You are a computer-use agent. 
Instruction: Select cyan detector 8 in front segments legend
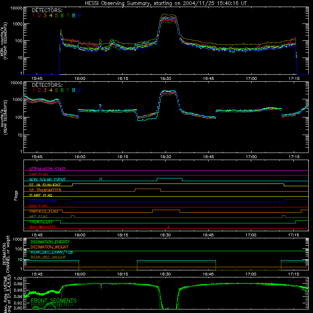tap(74, 16)
